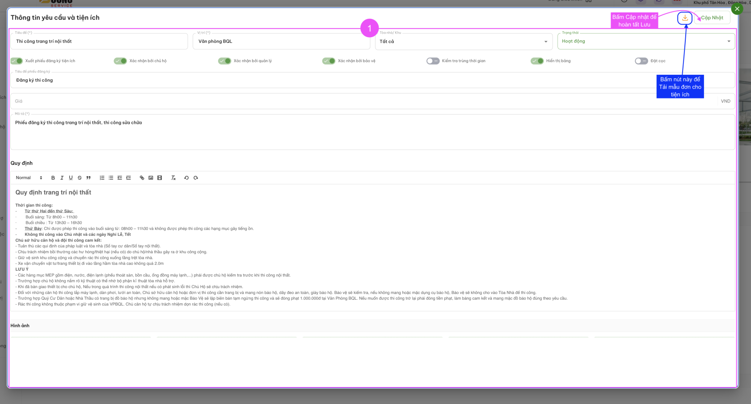
Task: Click the 'LƯU Ý' line in editor
Action: click(22, 269)
